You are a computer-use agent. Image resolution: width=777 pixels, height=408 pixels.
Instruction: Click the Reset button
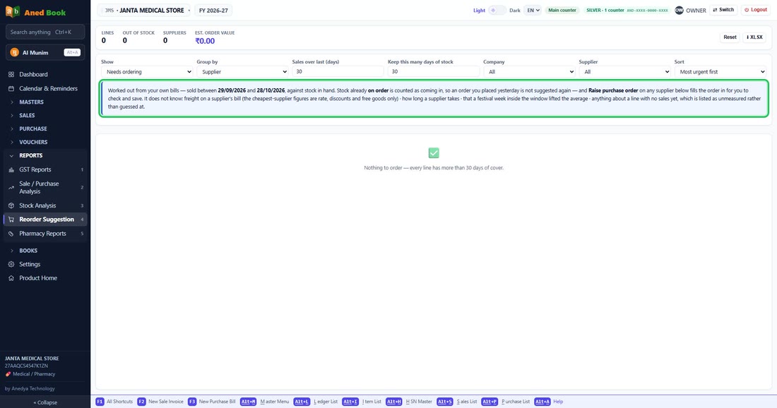tap(730, 37)
